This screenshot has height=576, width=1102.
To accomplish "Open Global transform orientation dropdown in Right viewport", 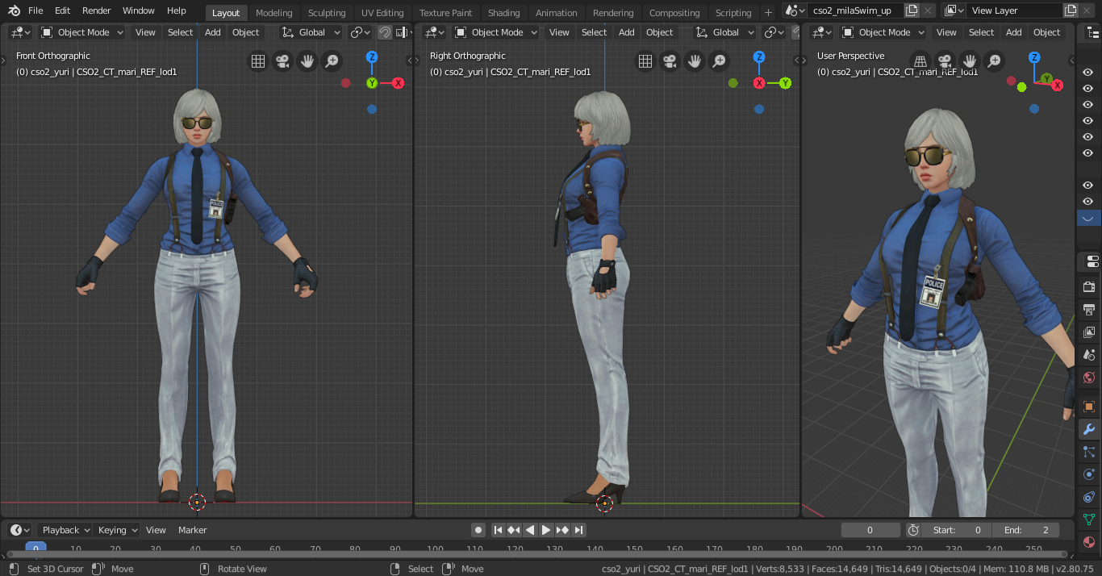I will click(x=725, y=32).
